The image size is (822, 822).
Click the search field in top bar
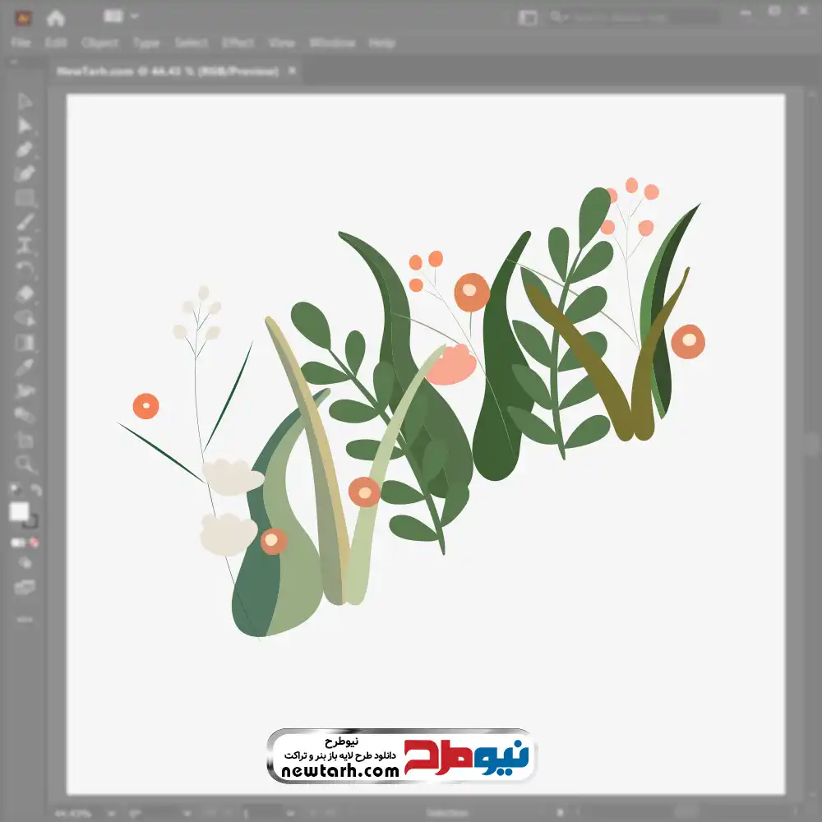click(x=635, y=17)
